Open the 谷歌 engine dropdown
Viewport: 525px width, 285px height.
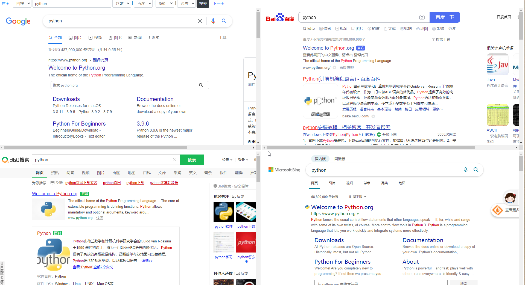pyautogui.click(x=122, y=4)
